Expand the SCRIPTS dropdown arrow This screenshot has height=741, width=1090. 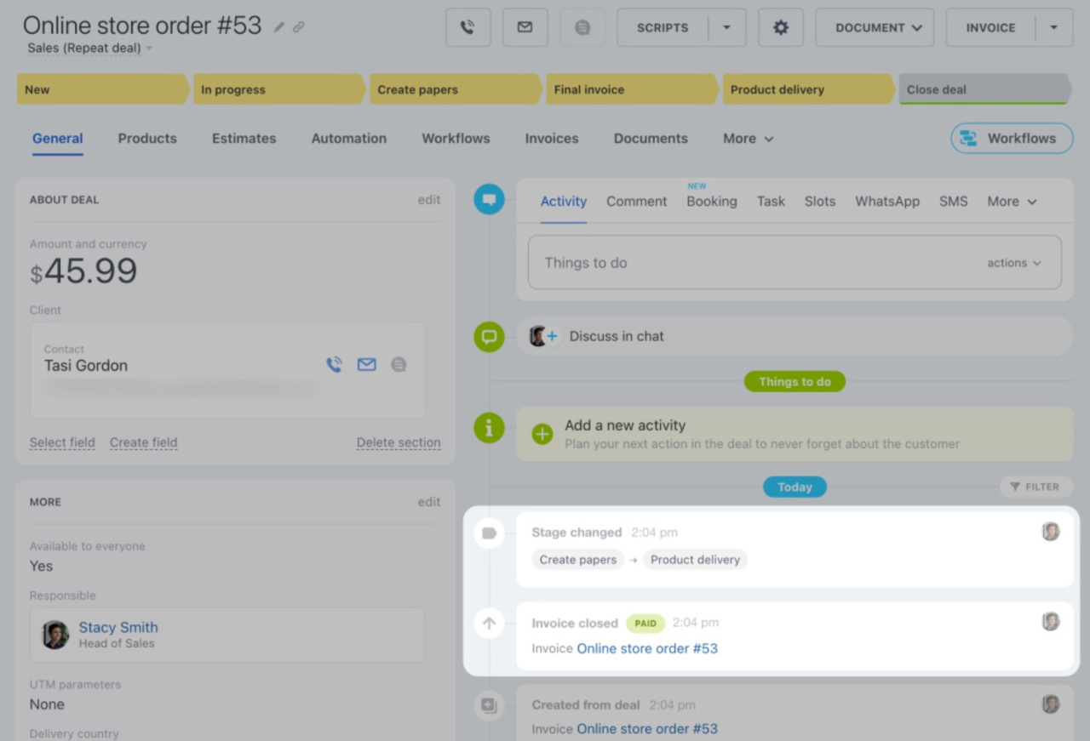[726, 27]
